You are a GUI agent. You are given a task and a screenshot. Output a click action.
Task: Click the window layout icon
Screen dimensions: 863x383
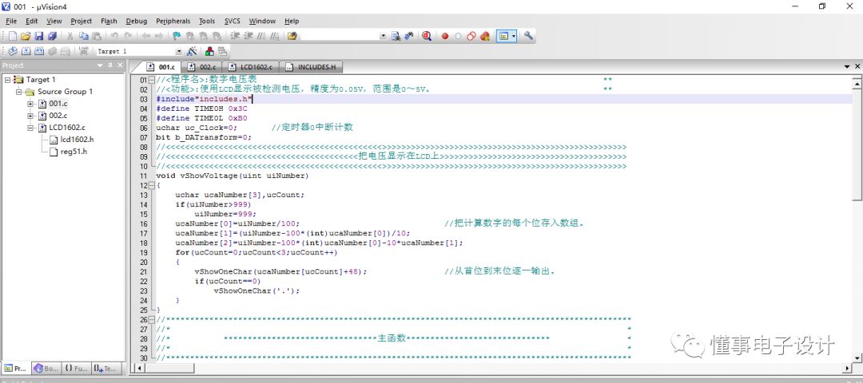tap(503, 36)
